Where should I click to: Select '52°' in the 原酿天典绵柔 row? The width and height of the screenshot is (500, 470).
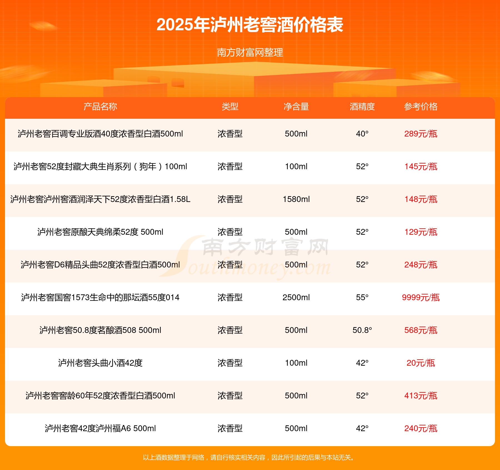[x=362, y=232]
